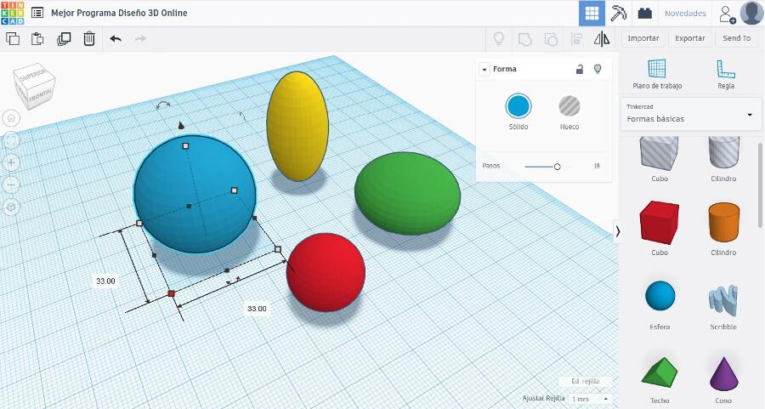Select the Regla ruler tool
The width and height of the screenshot is (765, 409).
click(x=725, y=74)
